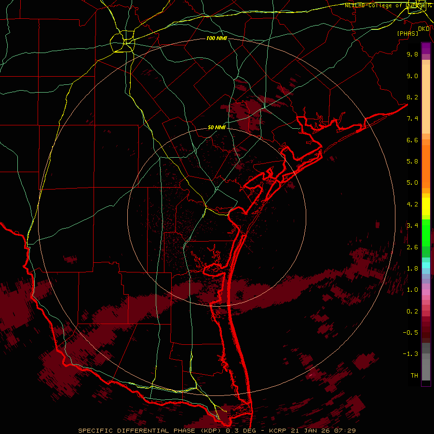The image size is (434, 434).
Task: Click the TH threshold label
Action: [414, 376]
